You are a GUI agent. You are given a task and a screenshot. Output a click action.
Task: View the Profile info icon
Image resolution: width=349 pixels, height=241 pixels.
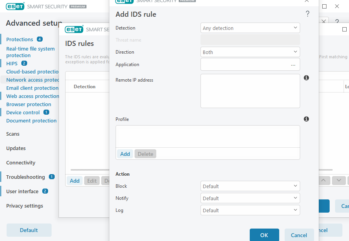(306, 119)
